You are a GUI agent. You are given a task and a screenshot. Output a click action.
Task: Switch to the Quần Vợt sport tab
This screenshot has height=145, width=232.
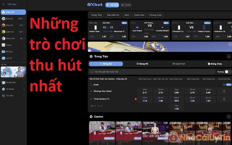coord(179,64)
